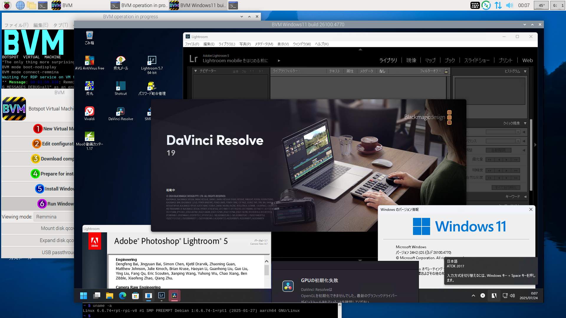Image resolution: width=566 pixels, height=318 pixels.
Task: Open the Recycle Bin desktop icon
Action: 89,38
